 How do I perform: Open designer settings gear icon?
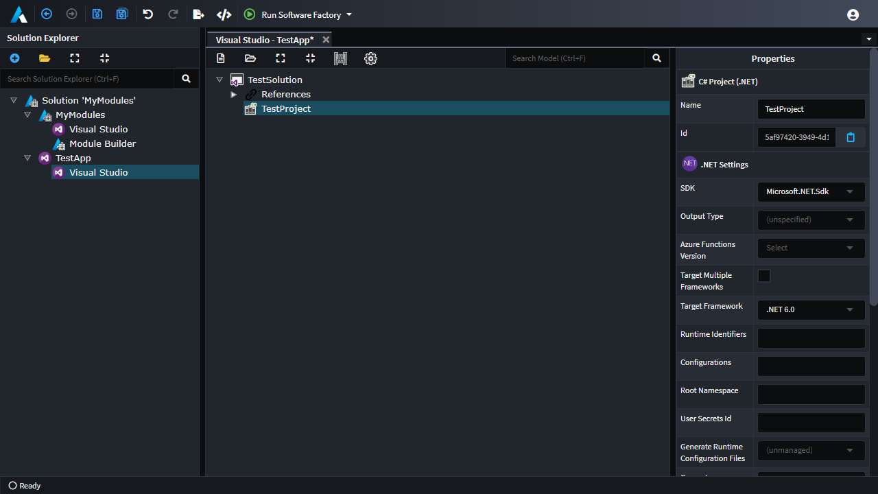point(370,58)
